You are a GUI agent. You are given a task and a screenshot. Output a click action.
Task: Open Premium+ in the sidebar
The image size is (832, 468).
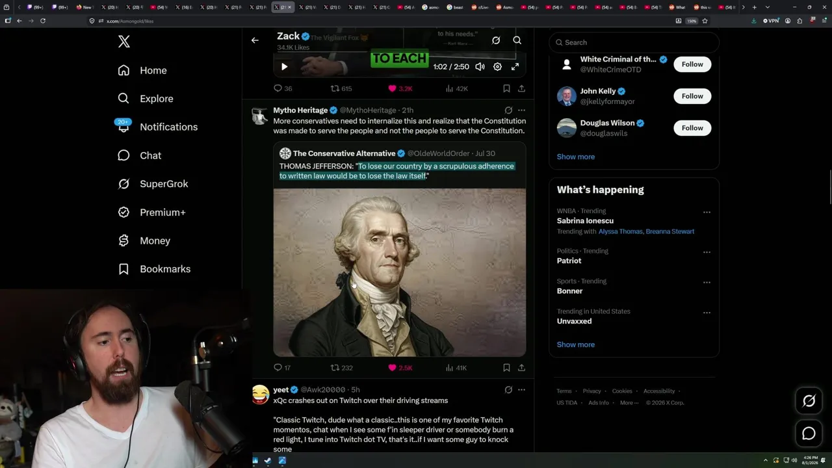[152, 213]
